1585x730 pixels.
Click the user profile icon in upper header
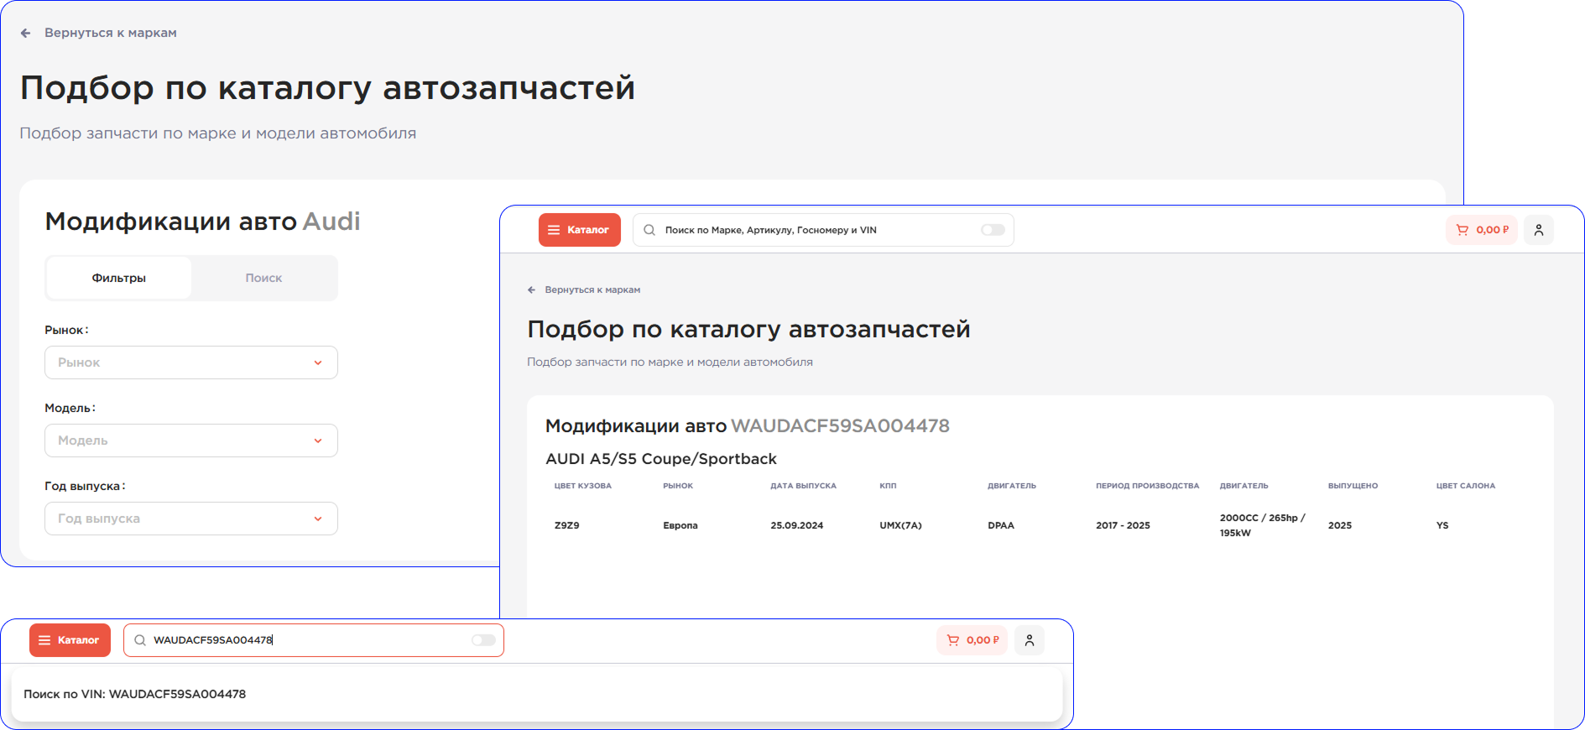(x=1538, y=230)
